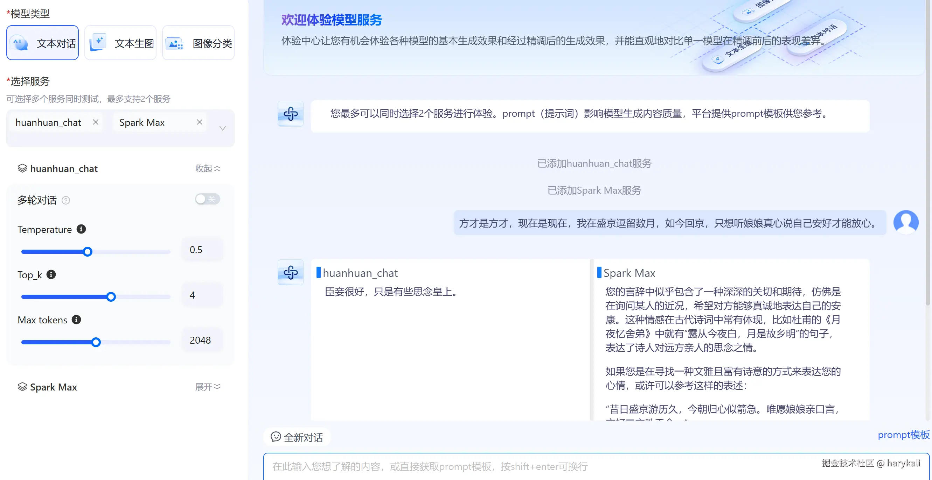Collapse the huanhuan_chat settings panel
The height and width of the screenshot is (480, 932).
coord(208,168)
